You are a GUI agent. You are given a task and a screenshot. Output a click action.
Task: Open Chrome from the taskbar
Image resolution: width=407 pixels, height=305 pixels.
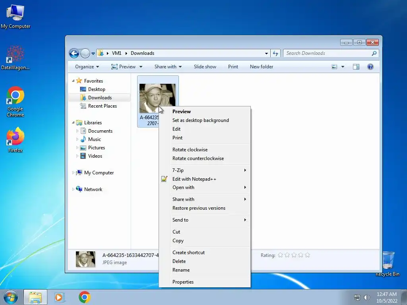(85, 297)
